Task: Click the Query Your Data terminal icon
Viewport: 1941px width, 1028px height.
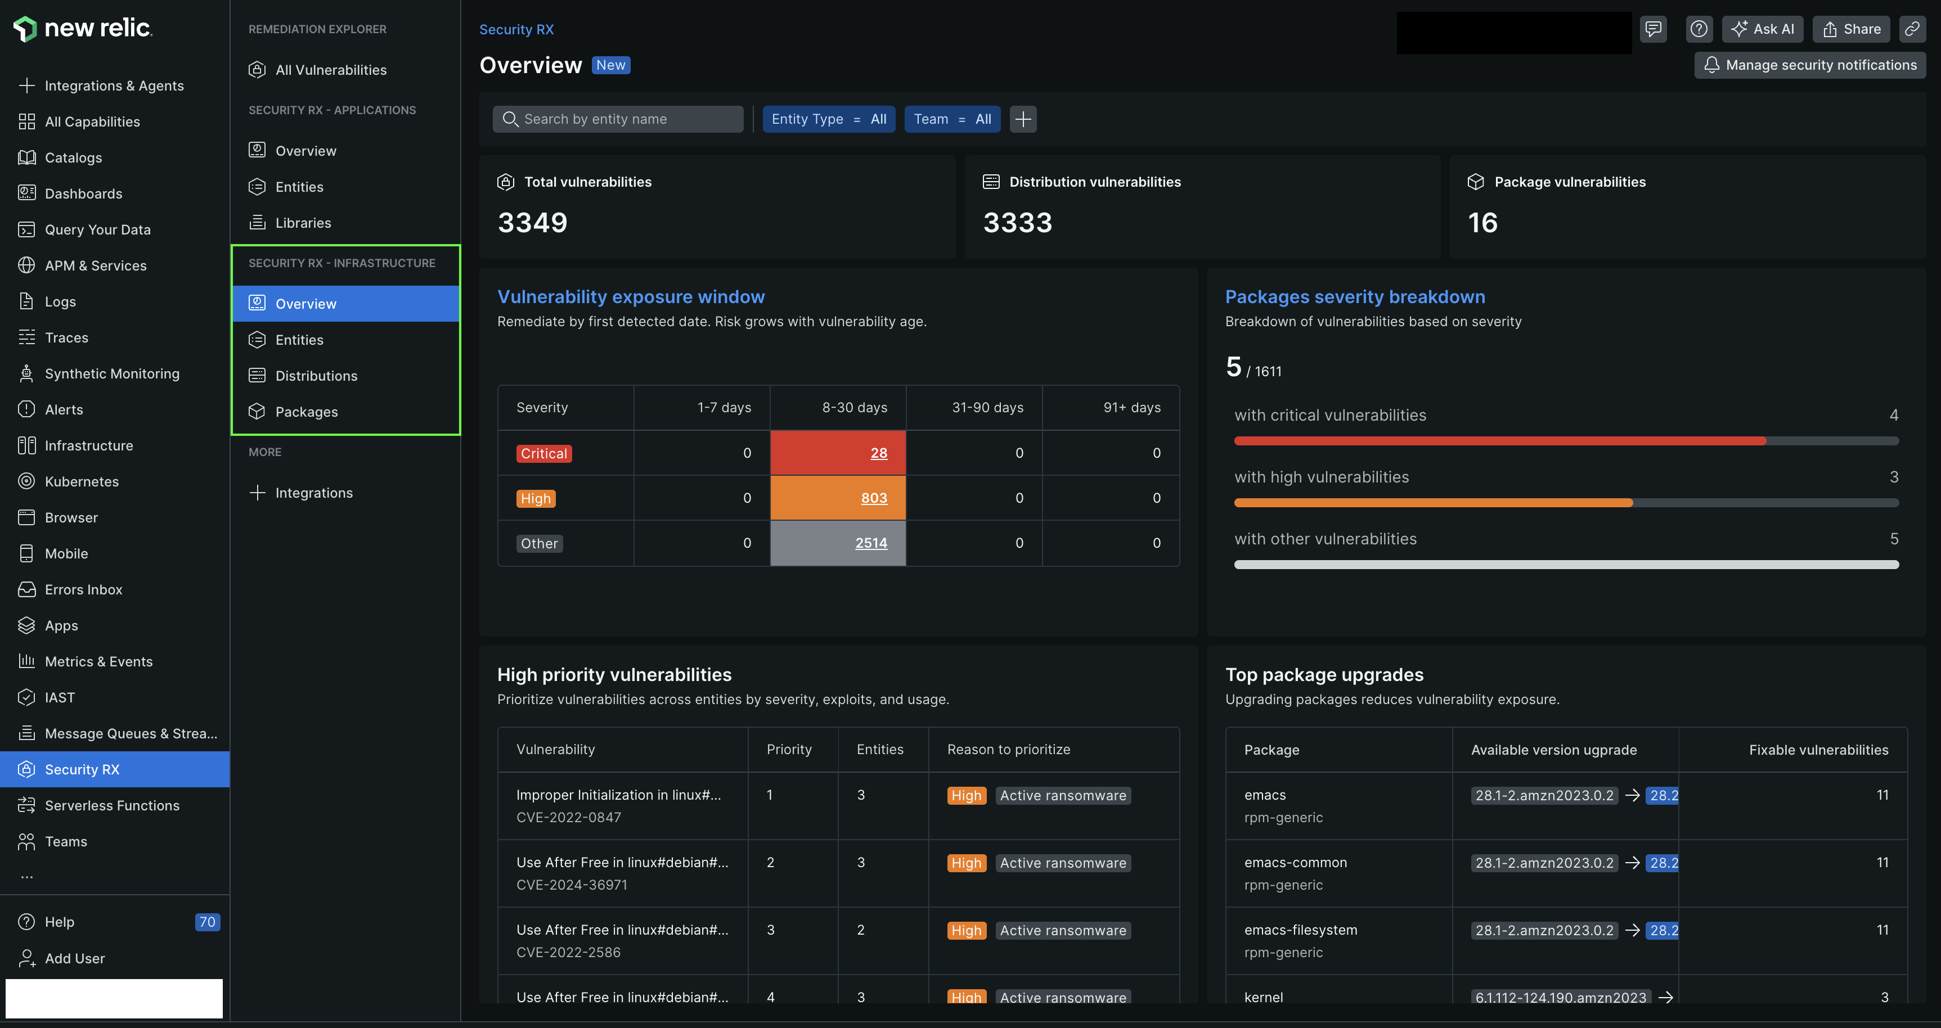Action: coord(26,229)
